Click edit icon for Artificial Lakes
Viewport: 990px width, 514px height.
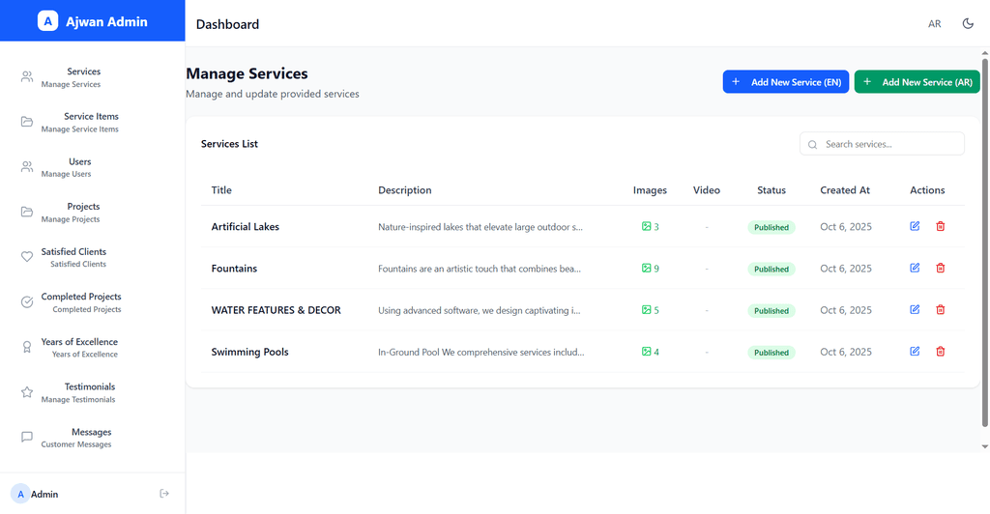pos(915,226)
